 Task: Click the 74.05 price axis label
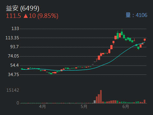tap(13, 56)
